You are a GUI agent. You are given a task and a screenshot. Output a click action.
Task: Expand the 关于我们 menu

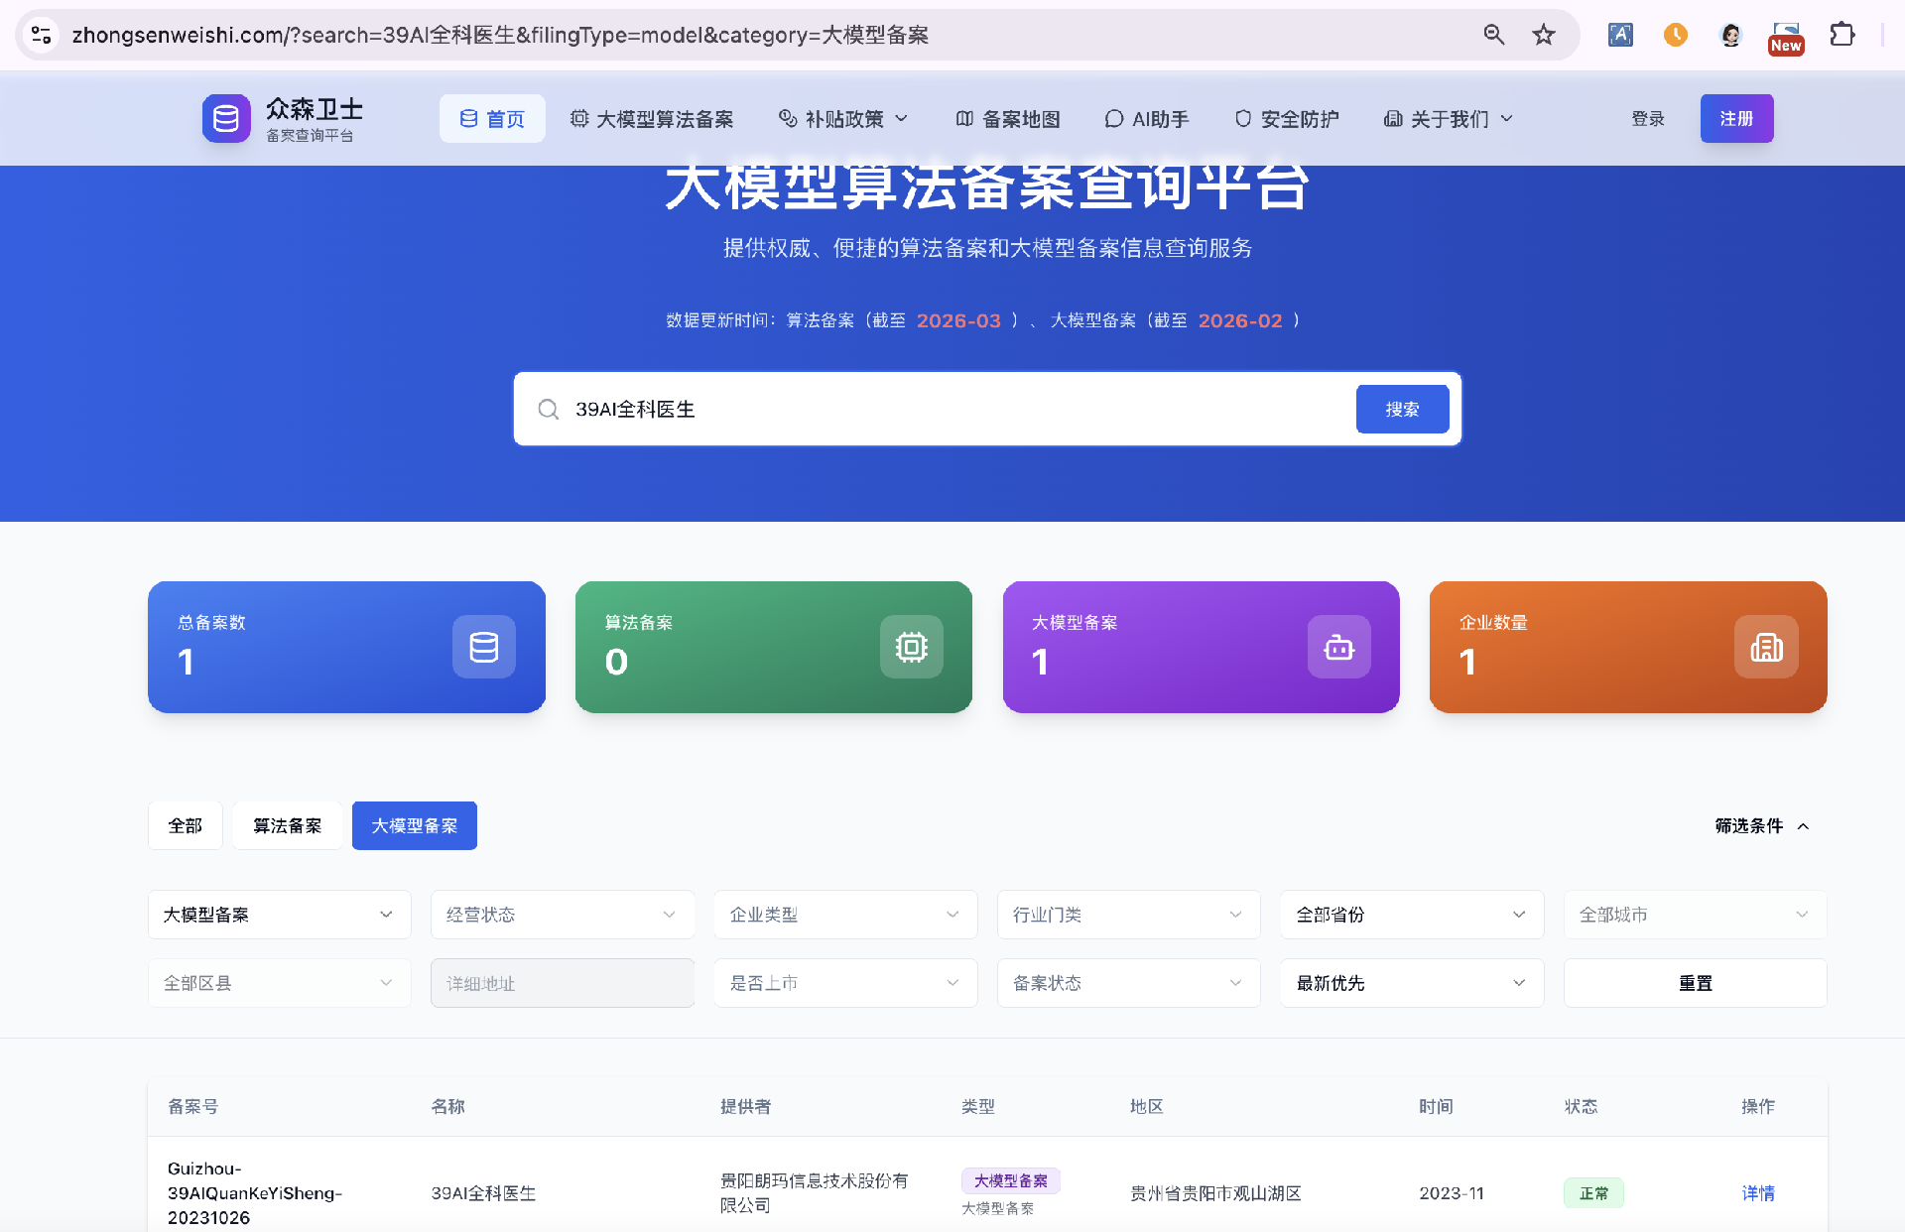coord(1449,119)
